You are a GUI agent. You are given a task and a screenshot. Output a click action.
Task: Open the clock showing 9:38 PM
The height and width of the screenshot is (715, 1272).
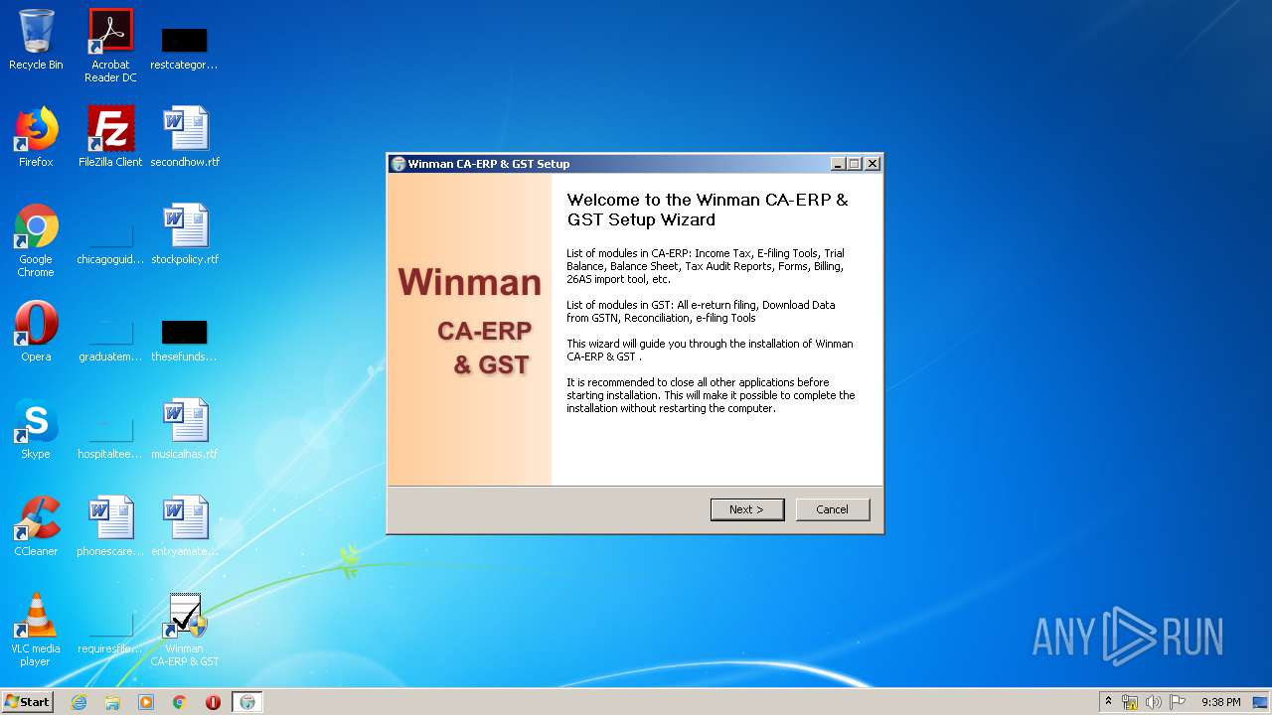point(1221,702)
